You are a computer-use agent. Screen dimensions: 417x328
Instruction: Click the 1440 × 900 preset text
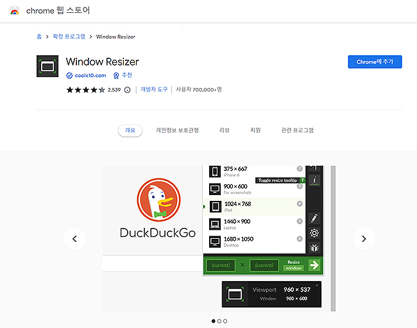237,221
